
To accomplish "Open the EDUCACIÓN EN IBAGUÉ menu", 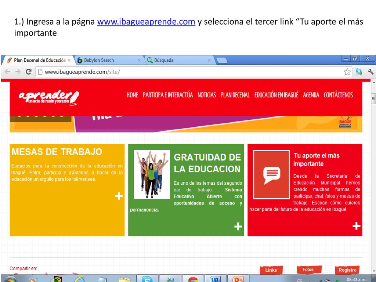I will coord(276,95).
